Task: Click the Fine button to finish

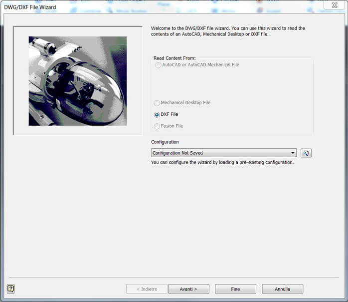Action: [x=235, y=289]
